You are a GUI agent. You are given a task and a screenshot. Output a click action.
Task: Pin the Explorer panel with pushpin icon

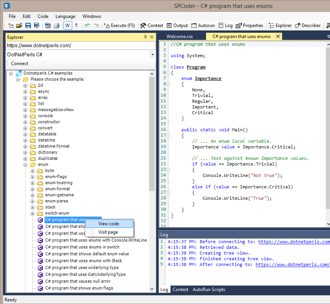coord(145,37)
